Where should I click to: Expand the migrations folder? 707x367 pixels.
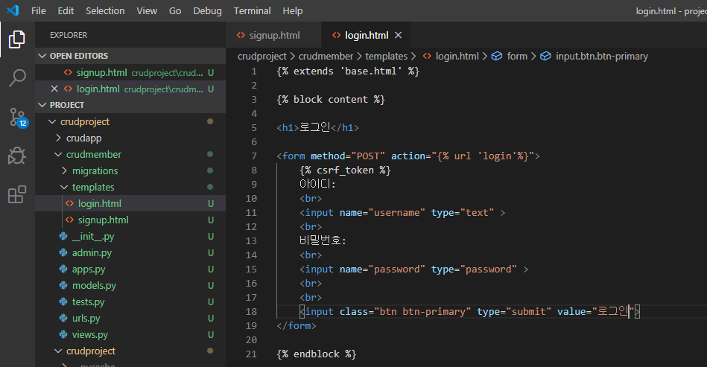[x=130, y=170]
